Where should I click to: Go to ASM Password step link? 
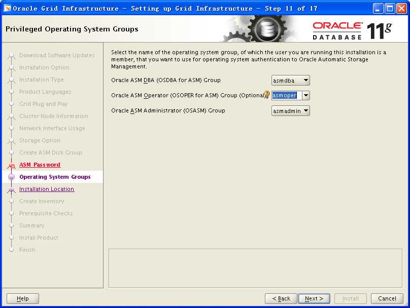point(40,165)
